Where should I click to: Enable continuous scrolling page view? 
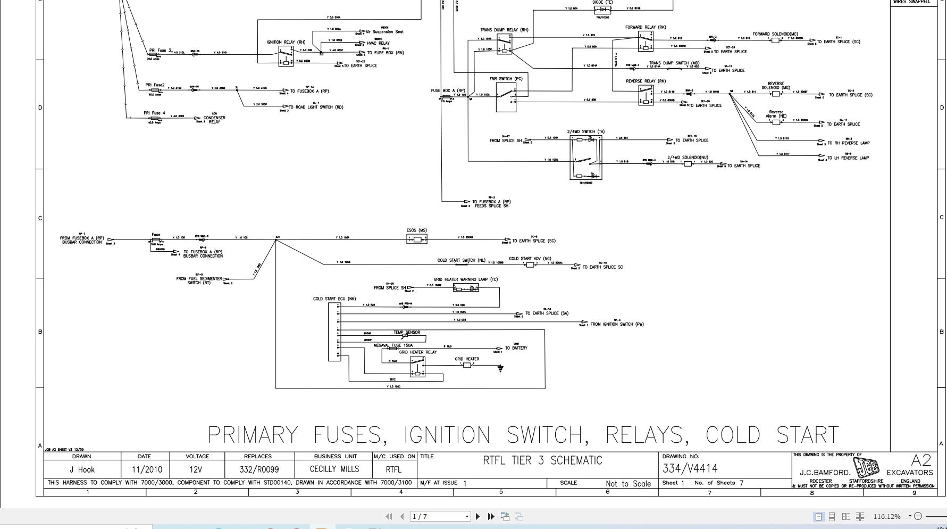pos(832,516)
